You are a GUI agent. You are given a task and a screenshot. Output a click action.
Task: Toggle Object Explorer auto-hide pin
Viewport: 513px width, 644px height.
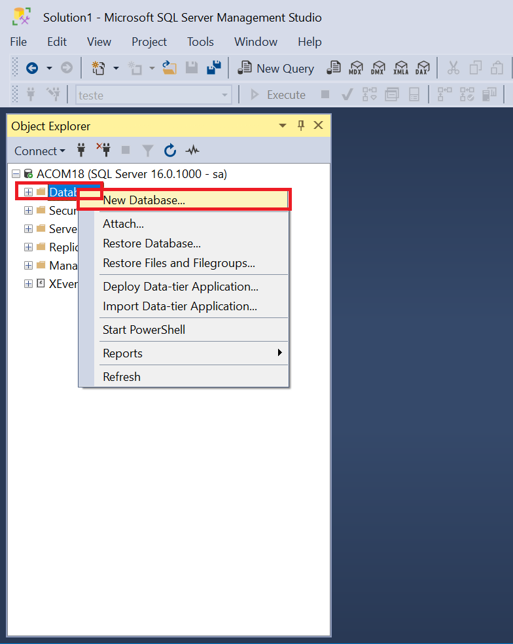(x=301, y=126)
